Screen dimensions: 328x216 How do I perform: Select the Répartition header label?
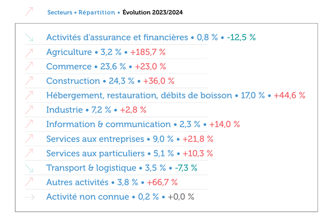click(97, 12)
